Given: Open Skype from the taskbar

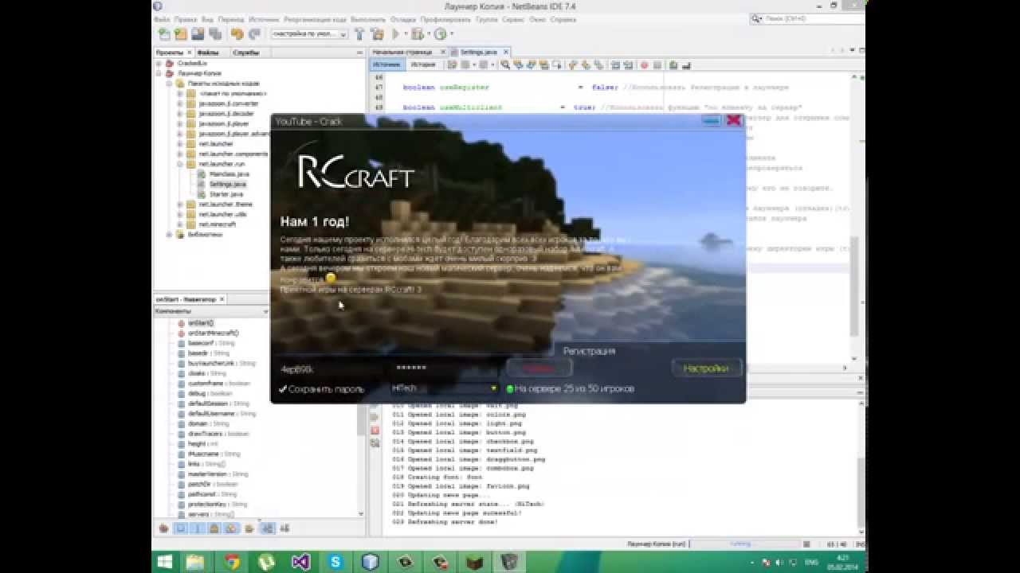Looking at the screenshot, I should pyautogui.click(x=335, y=562).
